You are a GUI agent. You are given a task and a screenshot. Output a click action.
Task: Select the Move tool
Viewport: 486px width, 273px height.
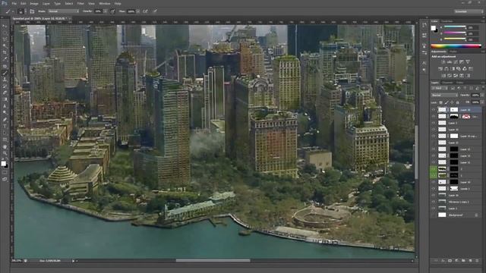click(5, 26)
